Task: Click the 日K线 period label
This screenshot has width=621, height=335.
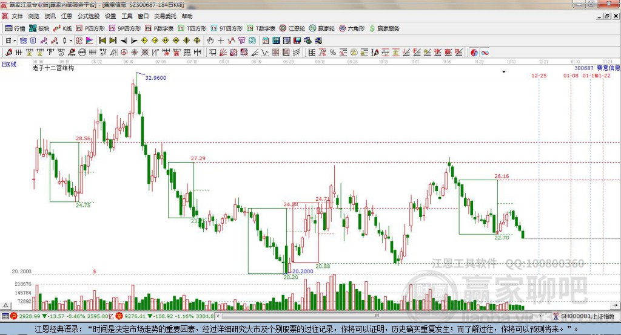Action: [8, 64]
